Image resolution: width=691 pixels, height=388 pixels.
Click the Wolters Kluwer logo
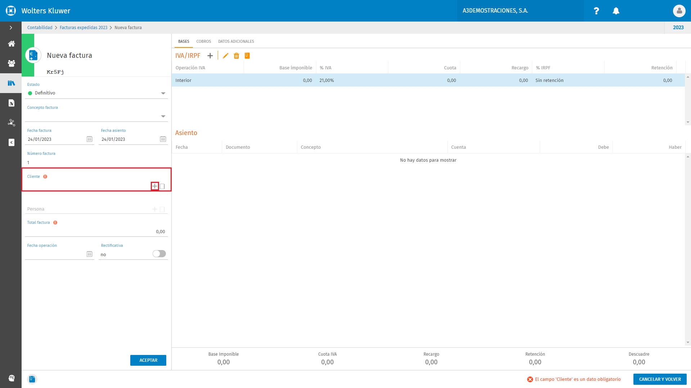[11, 11]
